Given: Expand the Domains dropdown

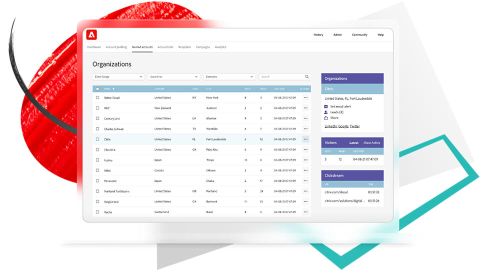Looking at the screenshot, I should (229, 77).
